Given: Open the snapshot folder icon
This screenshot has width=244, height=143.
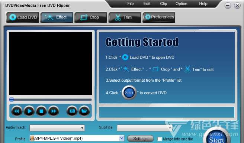Looking at the screenshot, I should tap(84, 111).
